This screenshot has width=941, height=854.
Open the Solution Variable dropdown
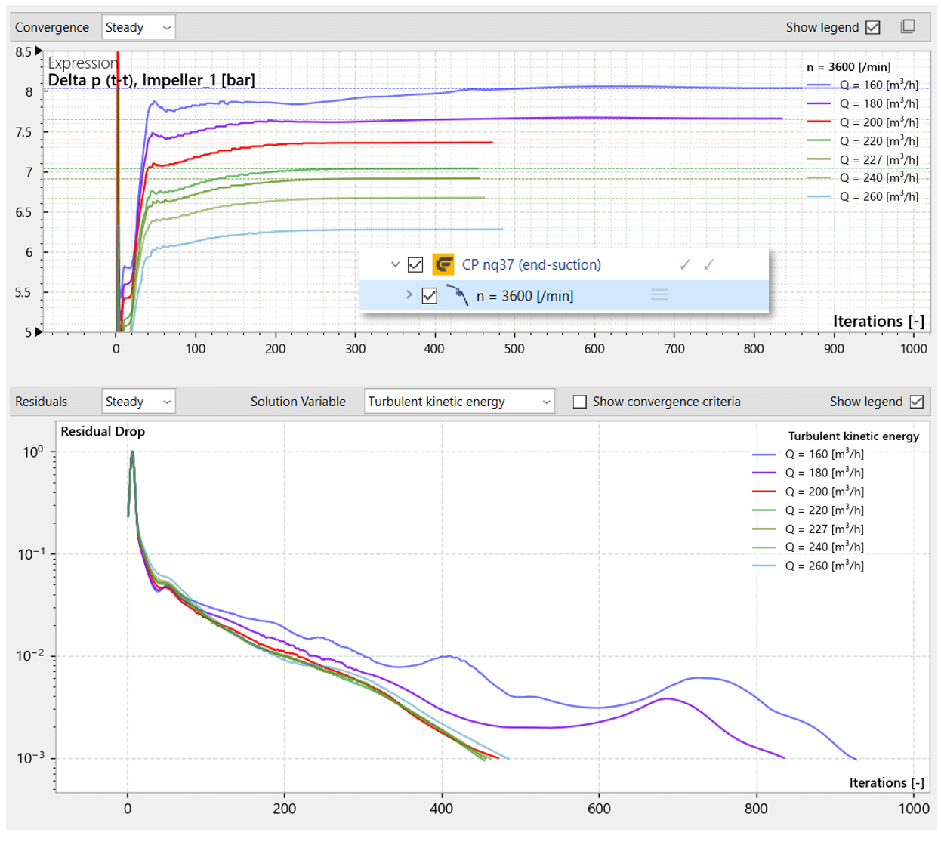(459, 402)
